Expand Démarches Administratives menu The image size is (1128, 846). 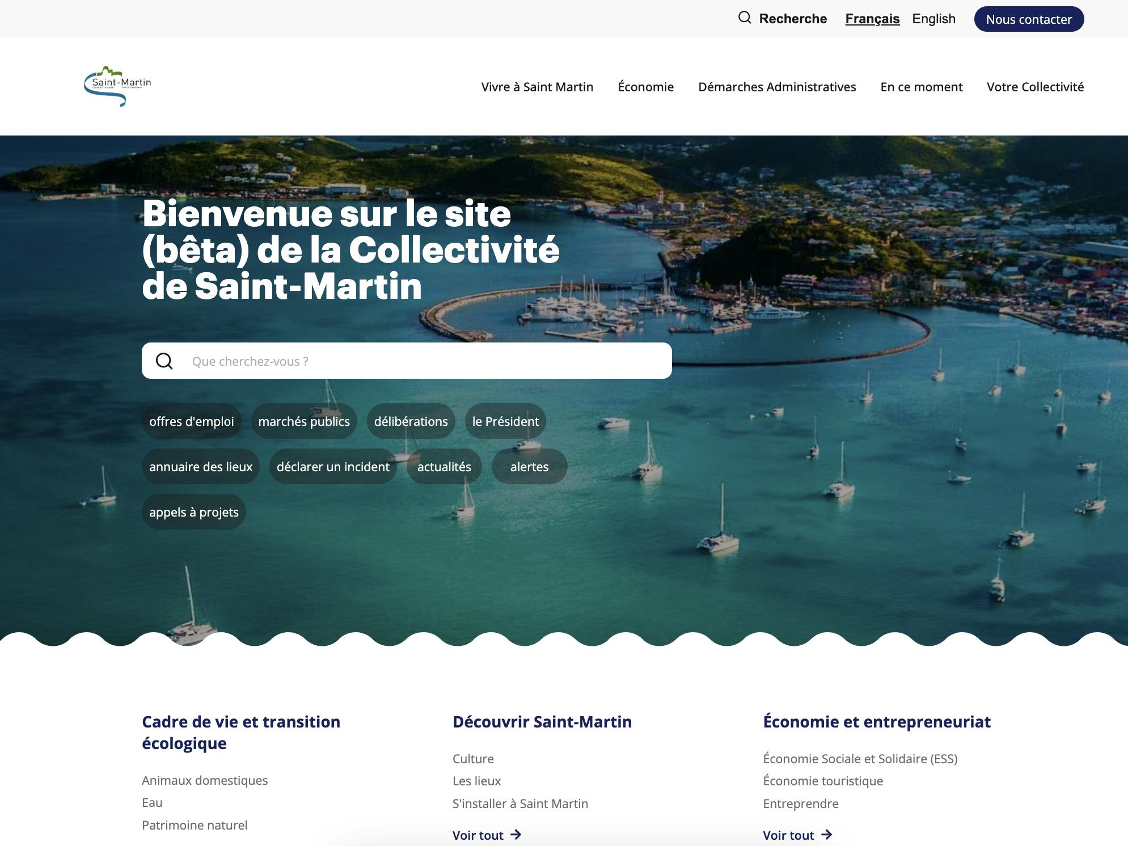776,87
